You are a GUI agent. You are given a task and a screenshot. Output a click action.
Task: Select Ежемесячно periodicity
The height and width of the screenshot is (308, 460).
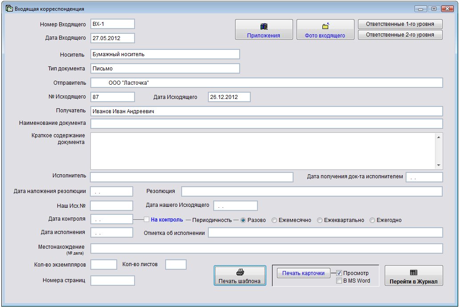click(274, 220)
